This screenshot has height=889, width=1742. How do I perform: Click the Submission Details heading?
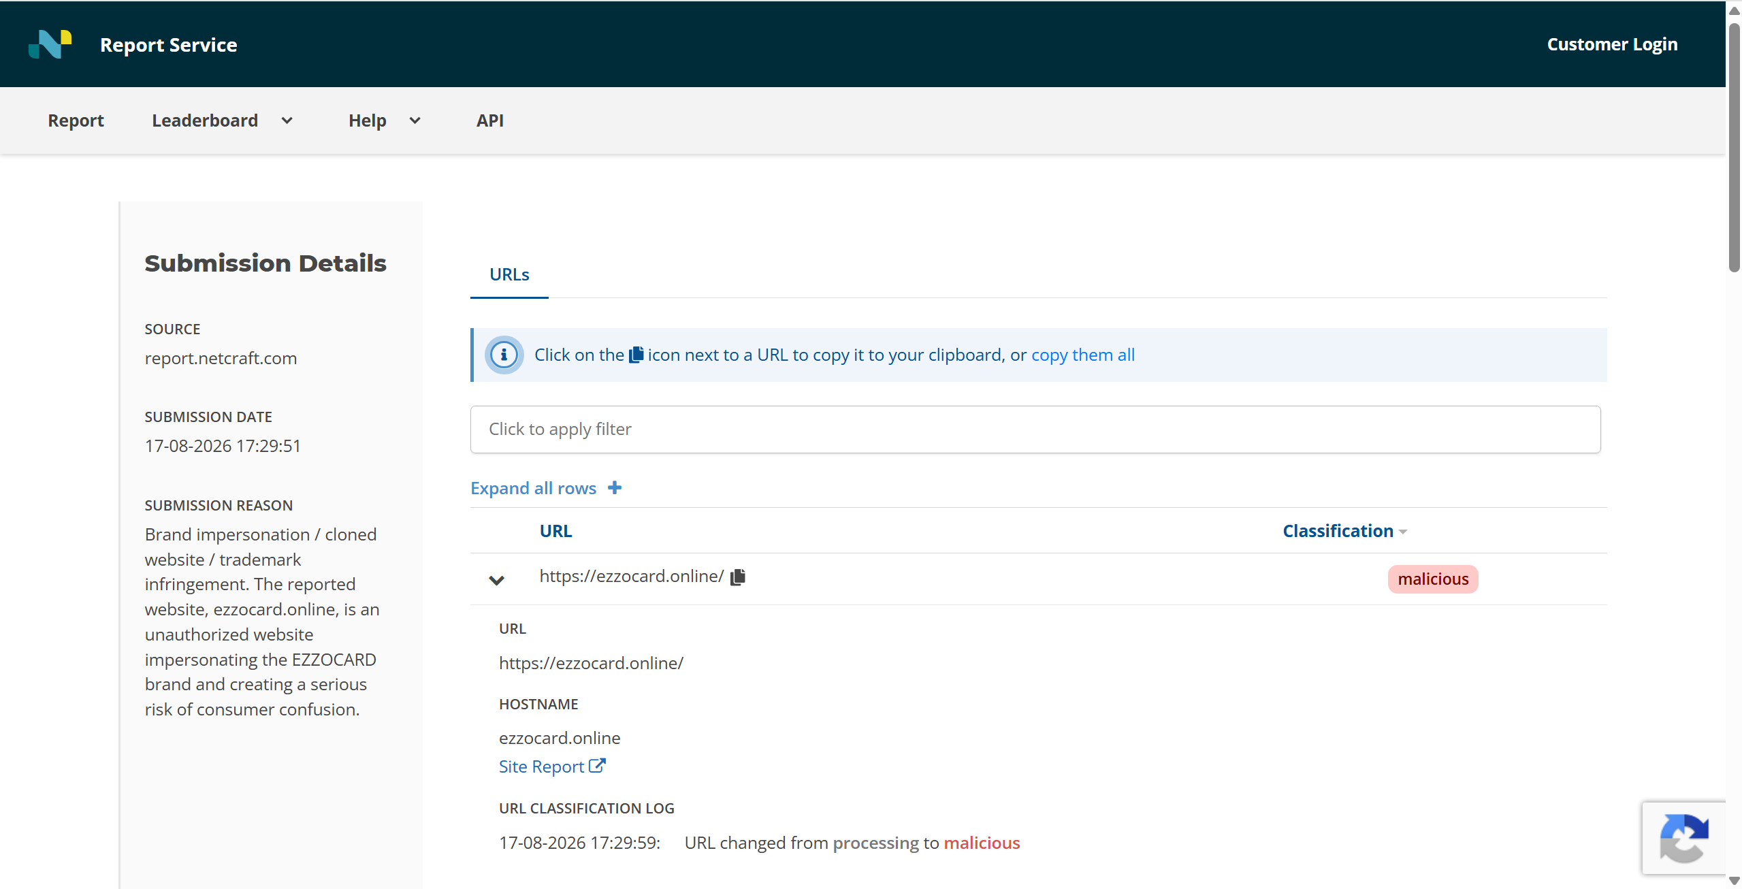[265, 263]
